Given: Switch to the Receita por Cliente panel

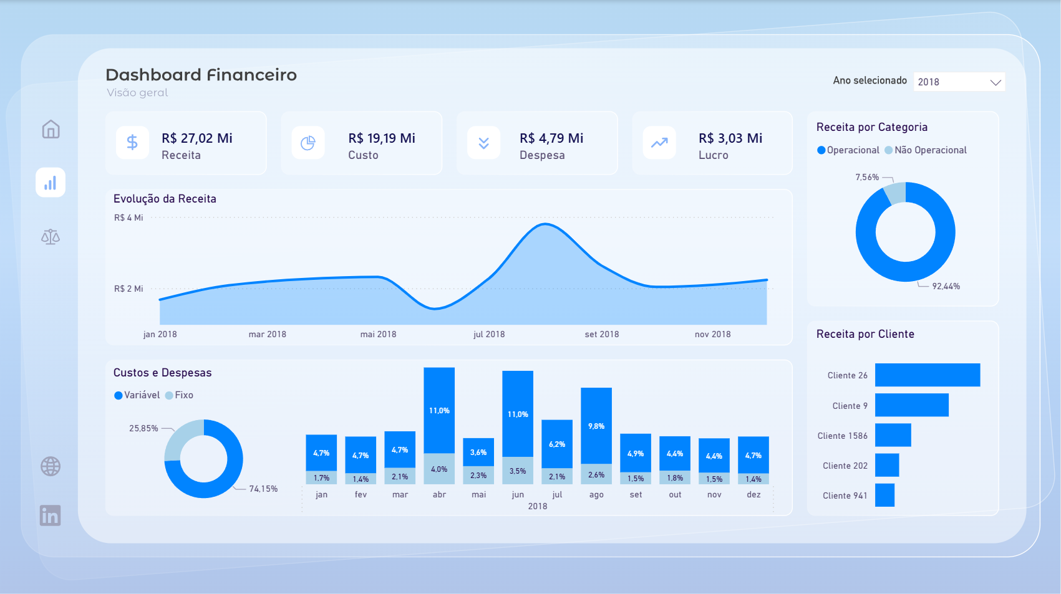Looking at the screenshot, I should tap(865, 334).
